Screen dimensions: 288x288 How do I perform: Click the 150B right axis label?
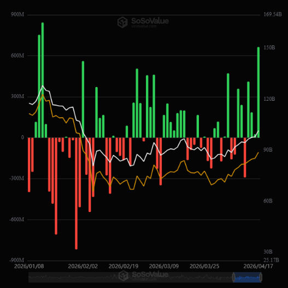[x=269, y=48]
